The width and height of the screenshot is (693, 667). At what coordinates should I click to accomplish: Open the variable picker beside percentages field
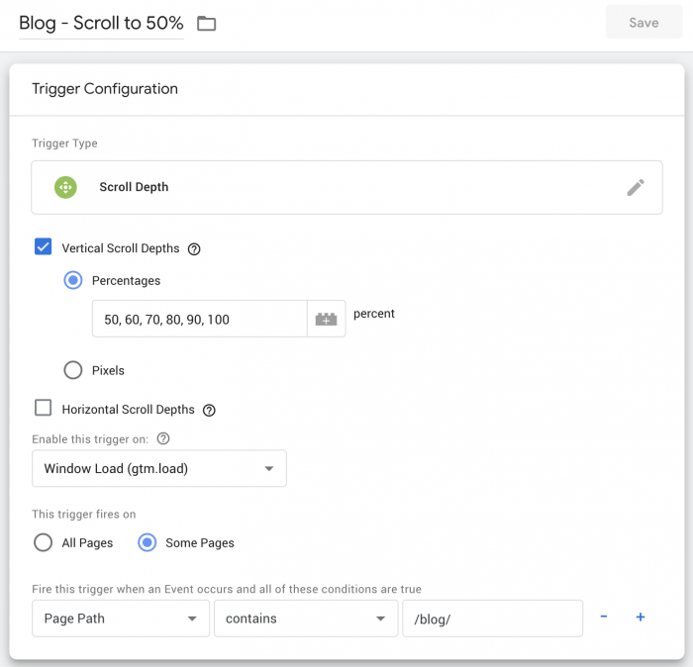point(326,319)
